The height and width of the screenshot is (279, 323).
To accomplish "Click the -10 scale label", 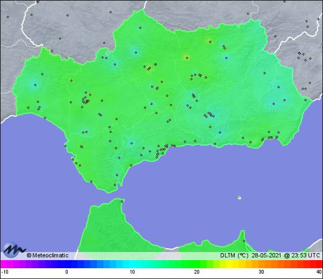I will (5, 272).
